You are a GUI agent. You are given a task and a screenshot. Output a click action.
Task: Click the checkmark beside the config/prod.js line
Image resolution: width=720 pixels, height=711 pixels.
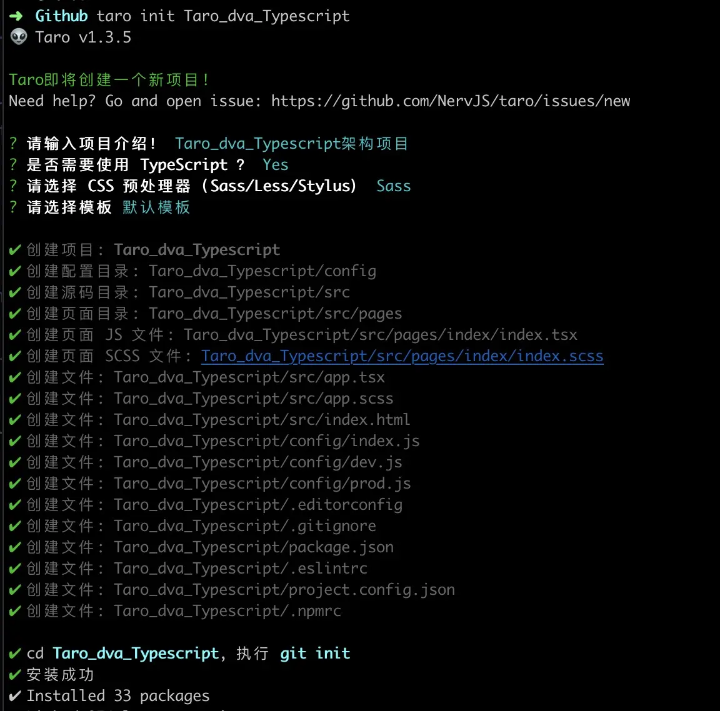(x=15, y=484)
